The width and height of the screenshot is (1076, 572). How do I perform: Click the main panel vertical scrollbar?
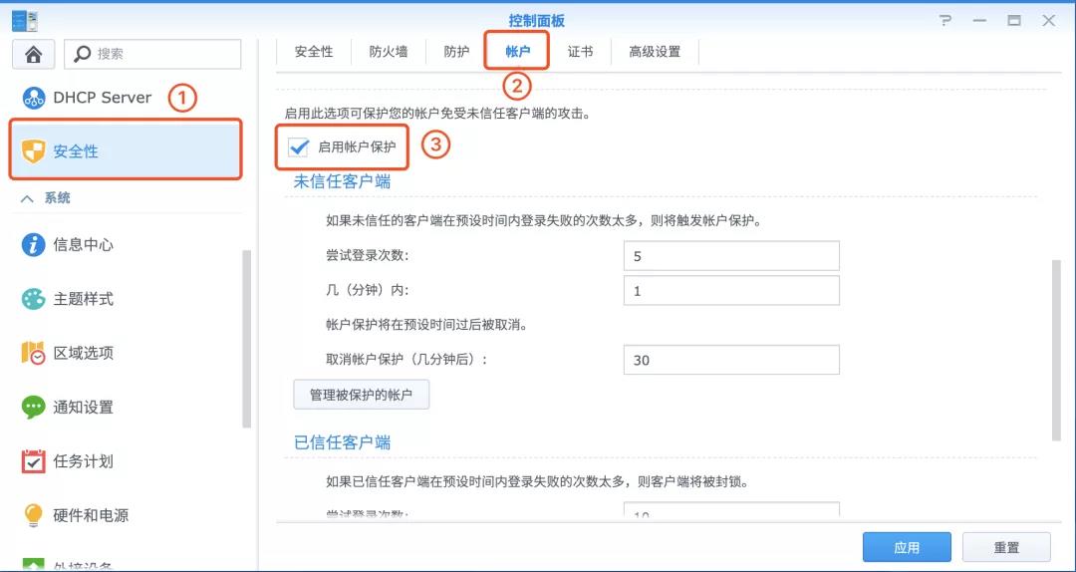[x=1056, y=350]
